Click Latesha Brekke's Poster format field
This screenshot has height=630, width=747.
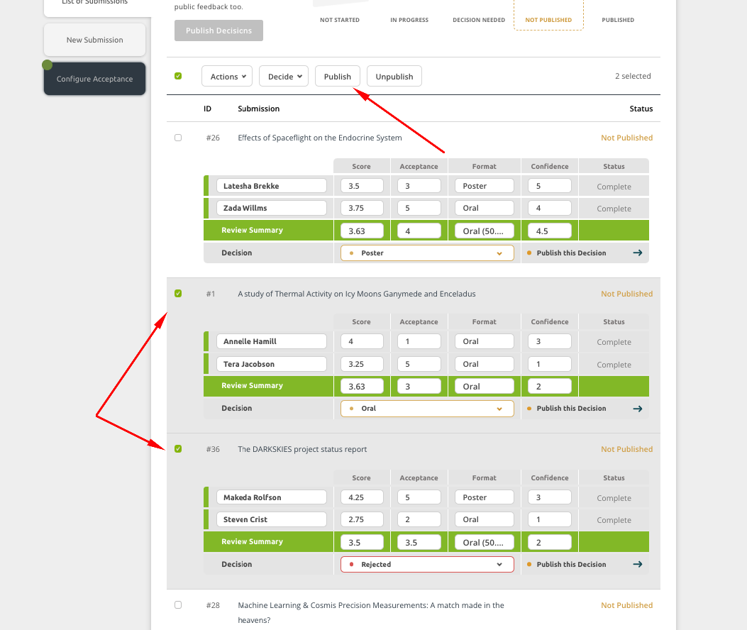pos(485,186)
